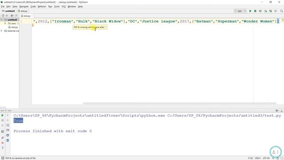Pin the Run tab
This screenshot has height=160, width=284.
(3, 138)
